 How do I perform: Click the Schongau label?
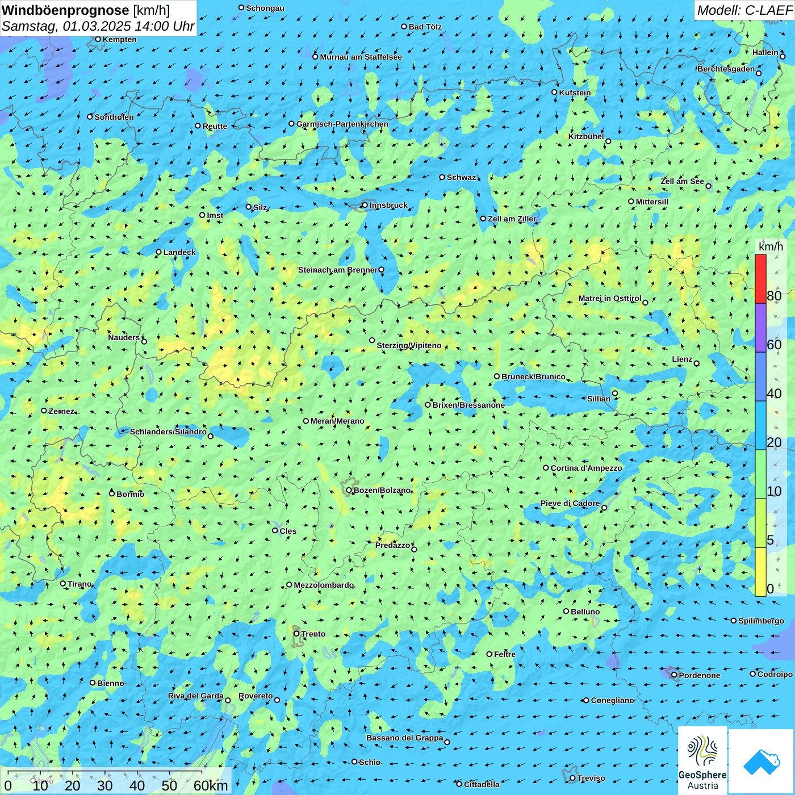pyautogui.click(x=265, y=8)
